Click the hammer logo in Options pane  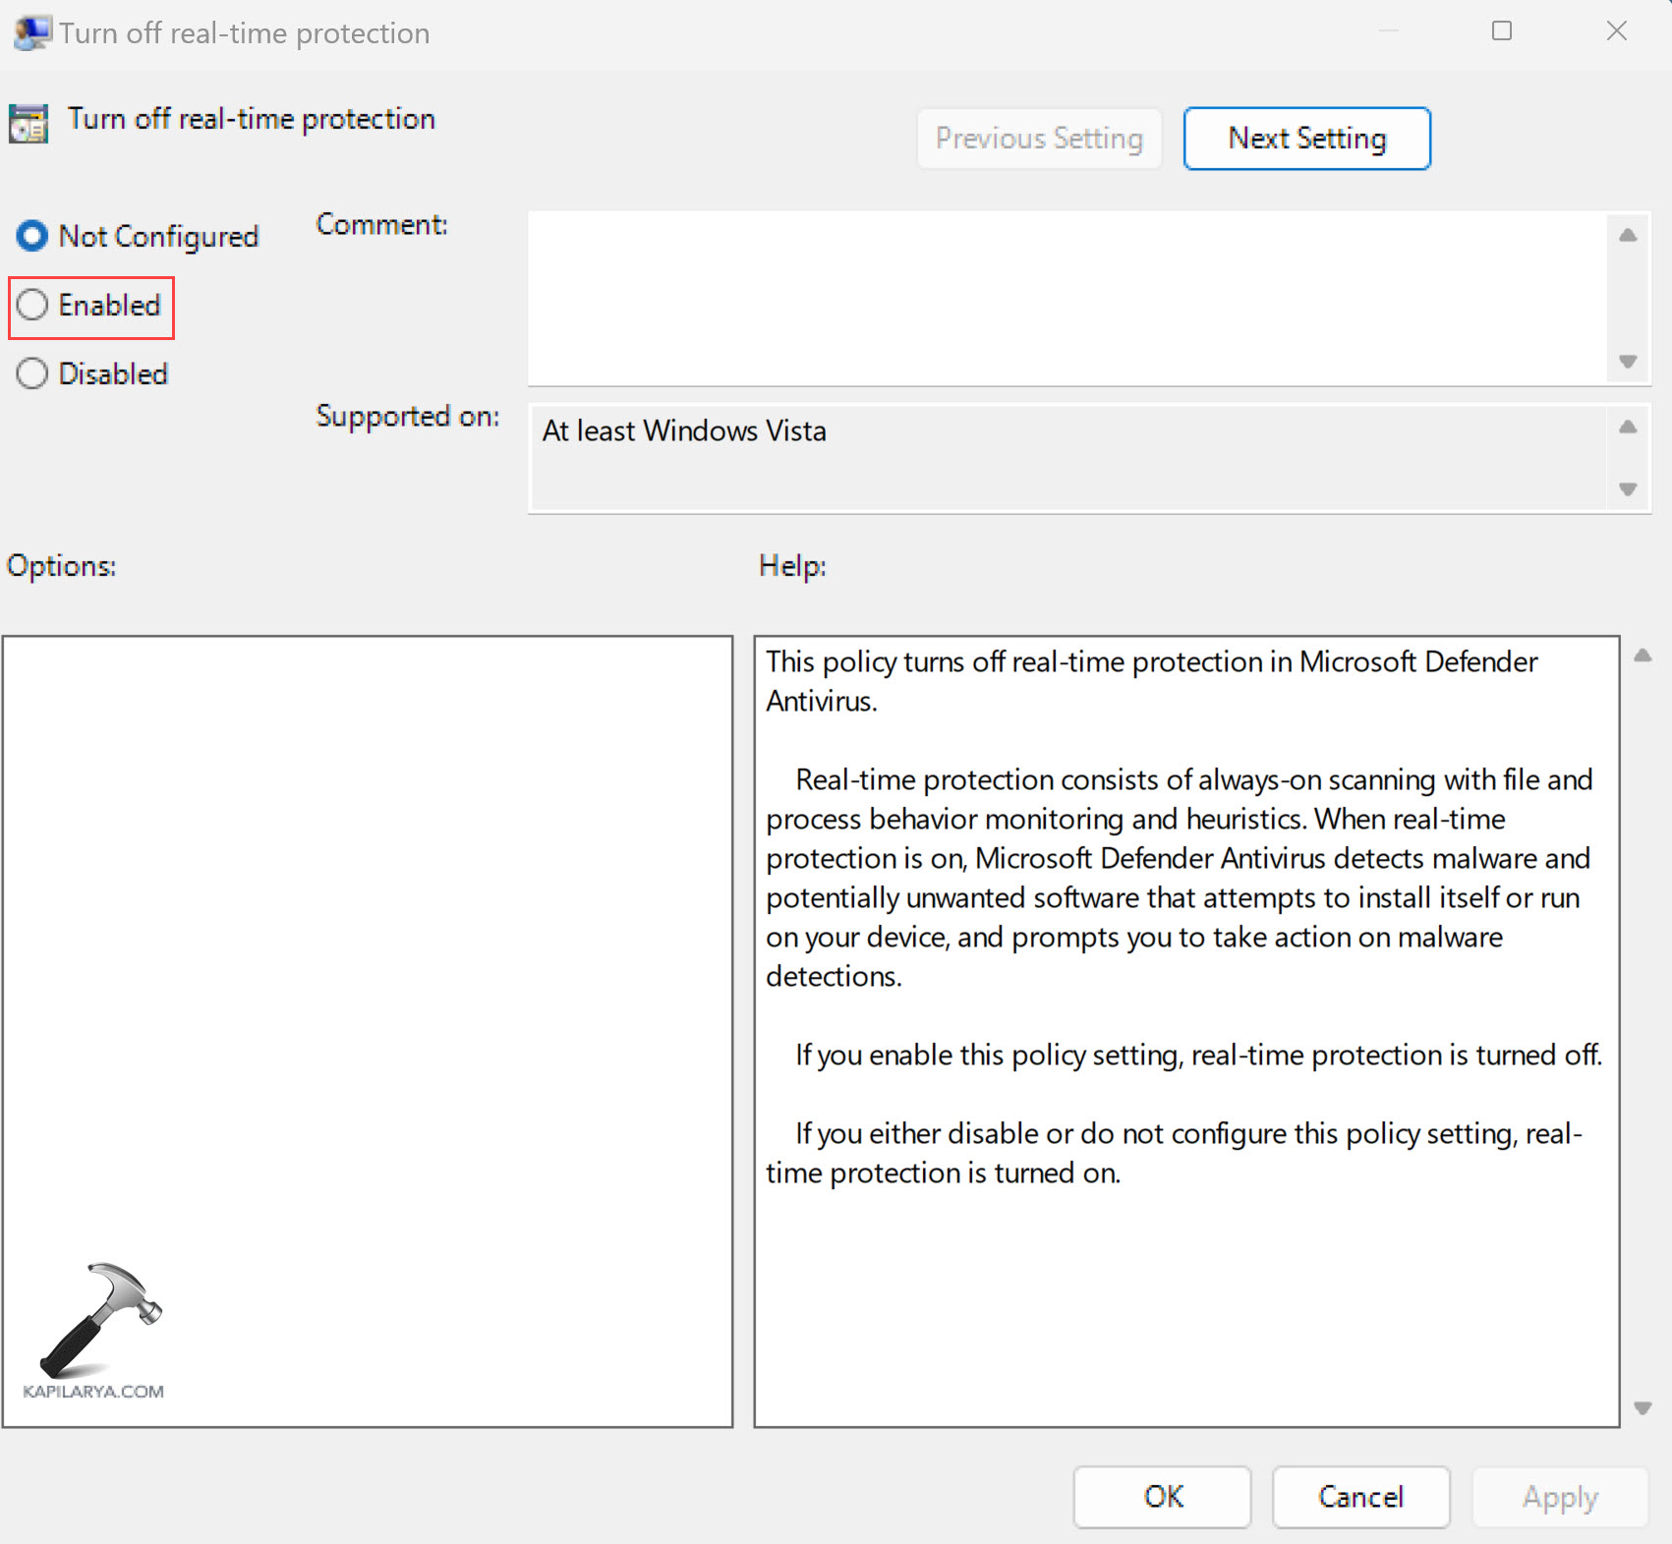[x=100, y=1320]
